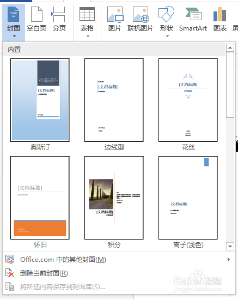
Task: Open the 表格 table insert menu
Action: [87, 22]
